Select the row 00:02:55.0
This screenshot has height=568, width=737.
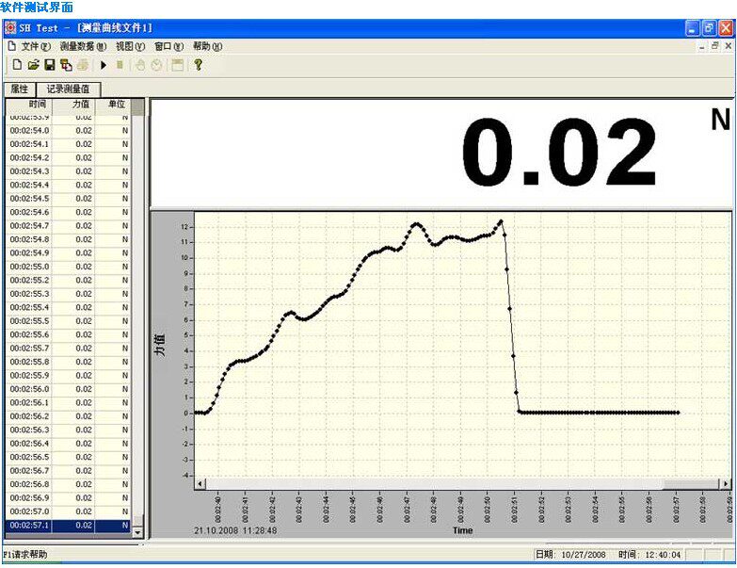68,267
